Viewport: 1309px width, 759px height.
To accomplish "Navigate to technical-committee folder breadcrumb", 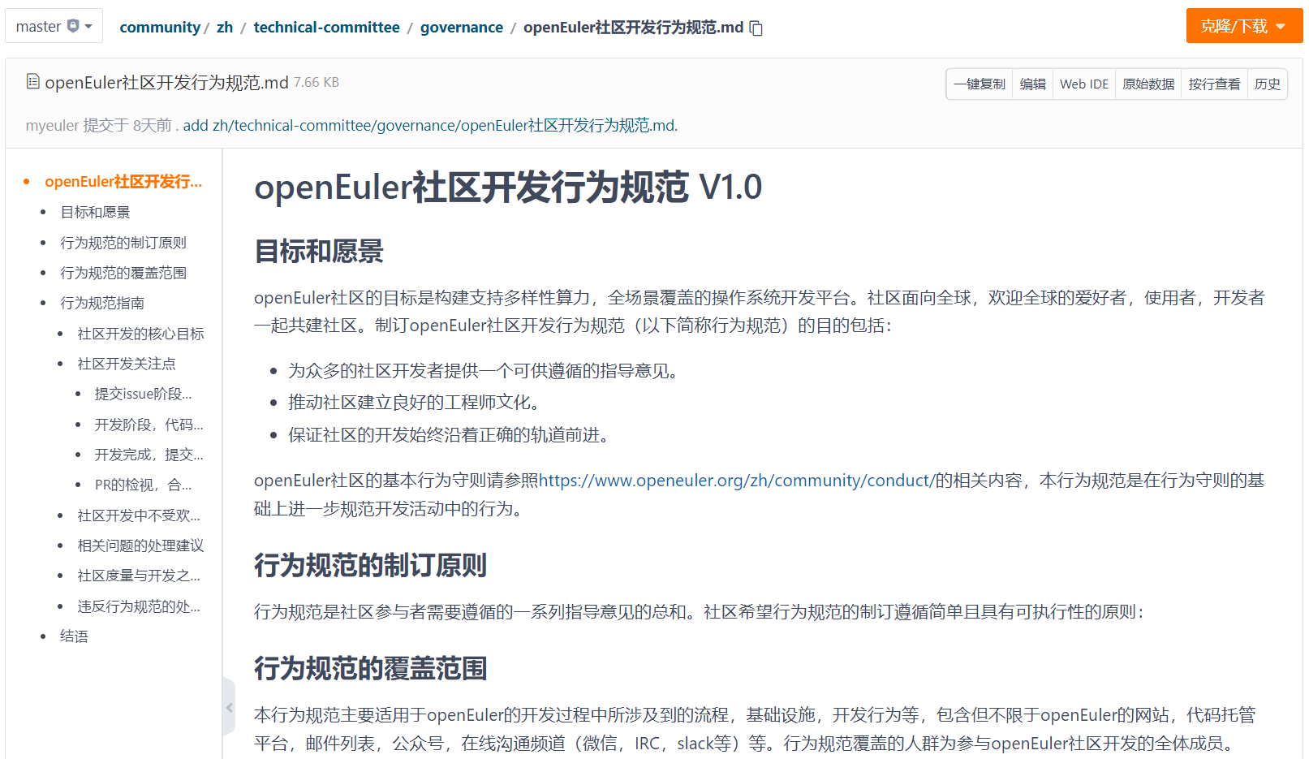I will (x=326, y=28).
